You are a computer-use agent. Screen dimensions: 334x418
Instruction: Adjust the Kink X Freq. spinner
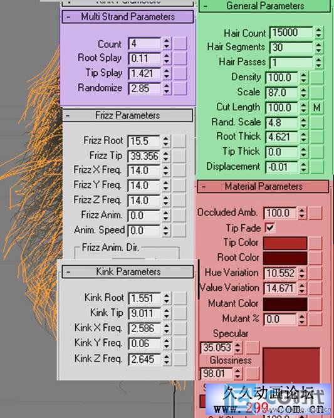point(167,328)
